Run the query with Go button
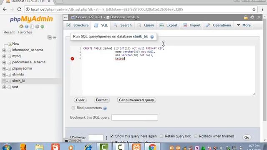267x150 pixels. [247, 137]
